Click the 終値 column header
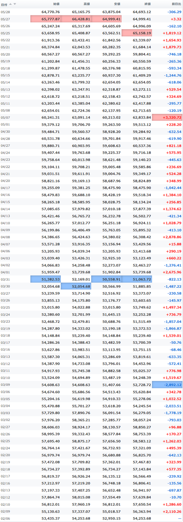183x522 pixels. (147, 4)
